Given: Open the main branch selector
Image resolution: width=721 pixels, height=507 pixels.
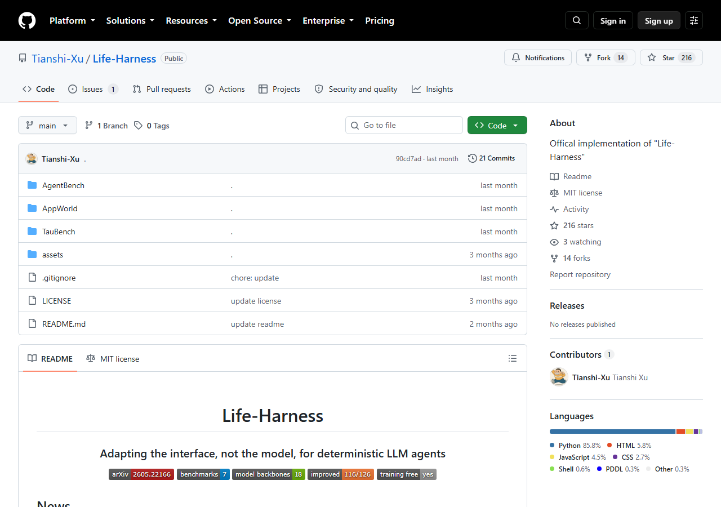Looking at the screenshot, I should [47, 125].
